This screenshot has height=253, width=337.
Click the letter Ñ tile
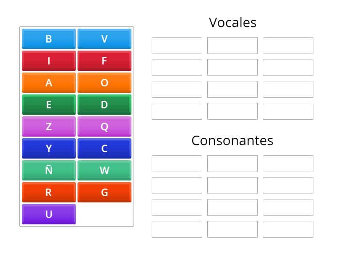point(48,170)
